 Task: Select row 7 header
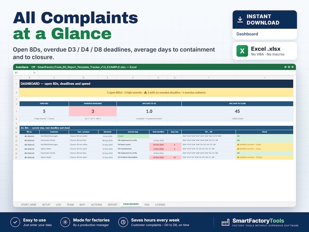point(16,111)
